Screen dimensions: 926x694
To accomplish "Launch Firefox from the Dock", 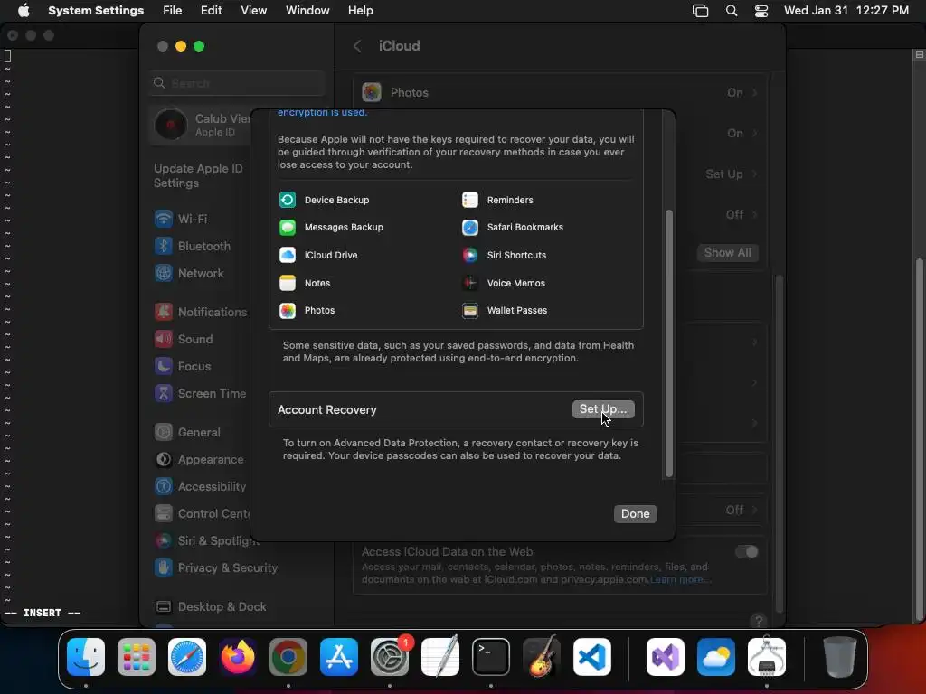I will pos(238,656).
